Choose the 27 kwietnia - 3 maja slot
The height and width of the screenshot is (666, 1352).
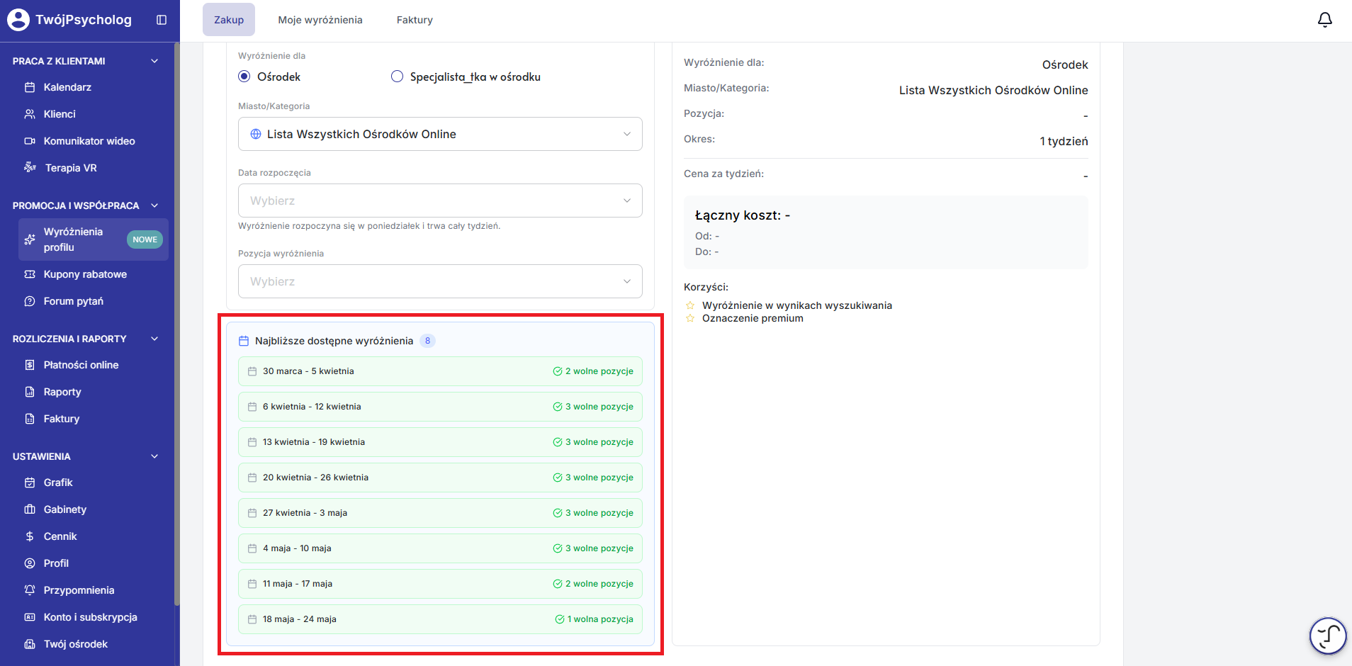coord(440,513)
